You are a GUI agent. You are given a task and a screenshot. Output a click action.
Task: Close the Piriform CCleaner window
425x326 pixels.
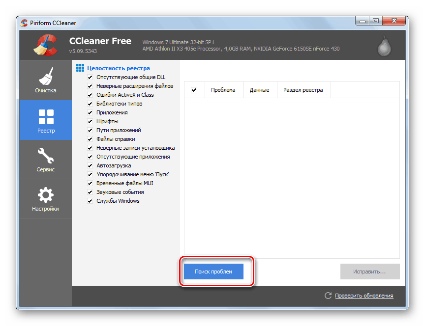coord(394,21)
